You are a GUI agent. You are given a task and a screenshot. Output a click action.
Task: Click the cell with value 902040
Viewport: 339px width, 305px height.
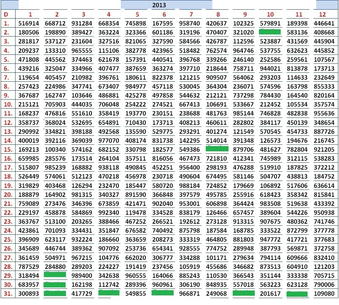[x=163, y=204]
